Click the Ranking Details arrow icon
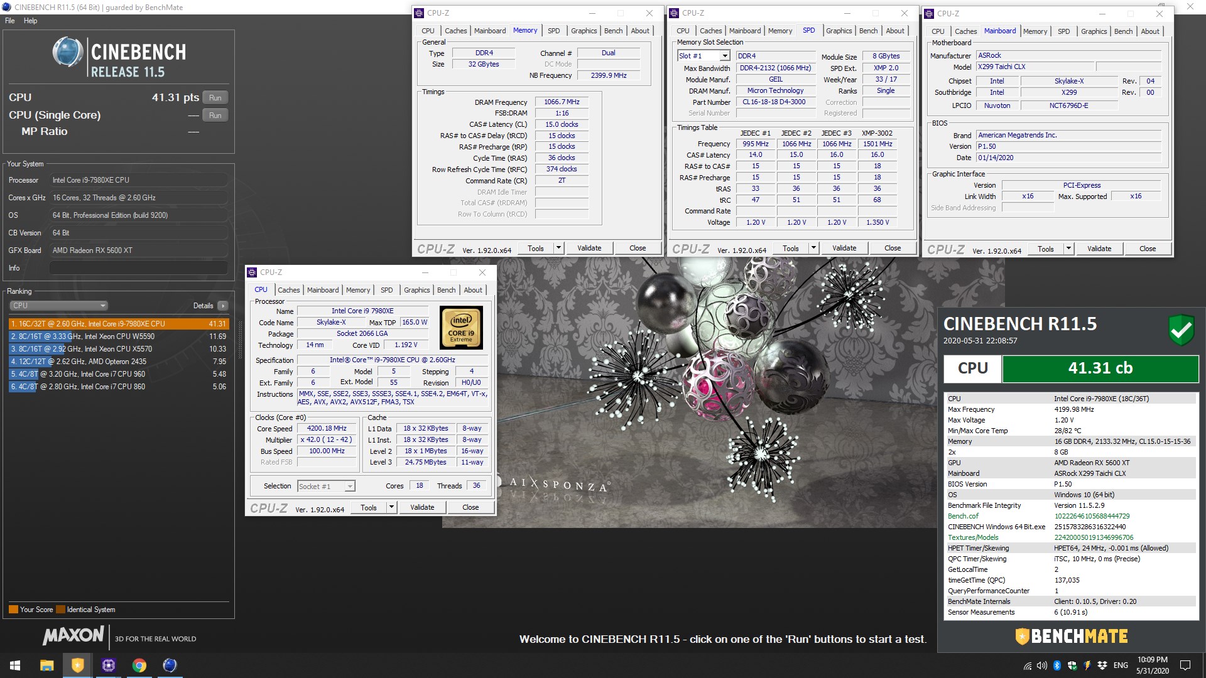1206x678 pixels. click(223, 306)
